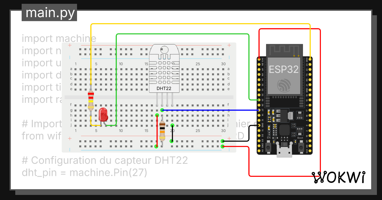Click the ESP32 micro USB port
382x200 pixels.
click(284, 149)
